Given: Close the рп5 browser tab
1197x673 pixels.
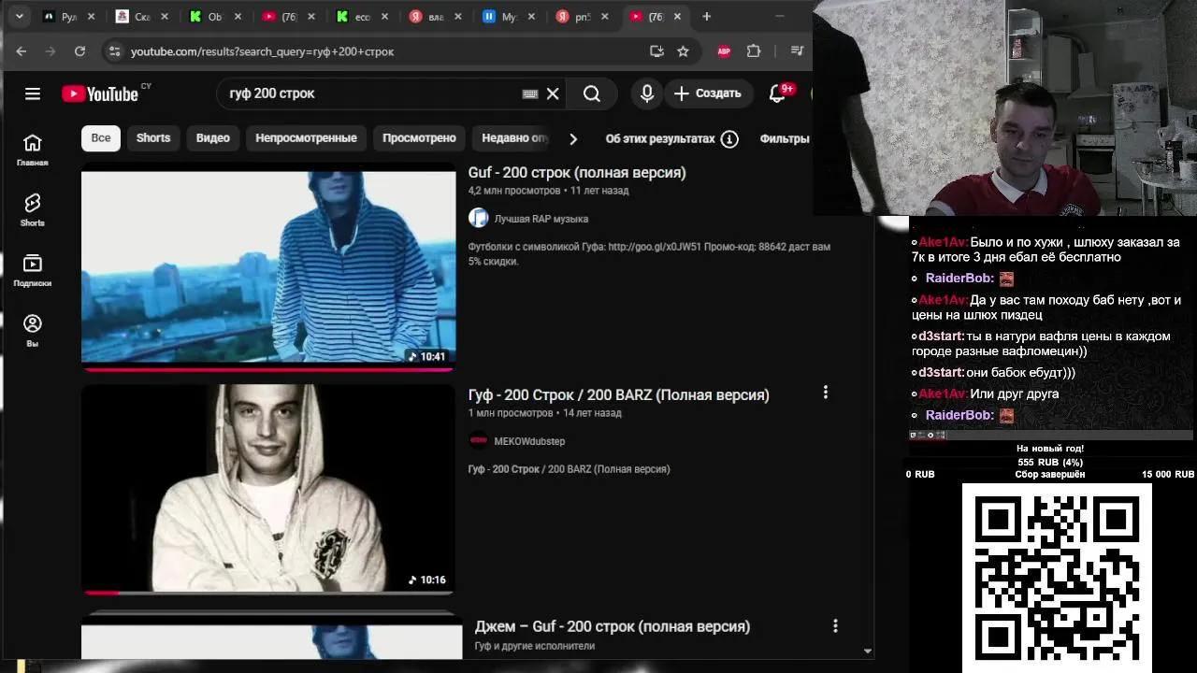Looking at the screenshot, I should click(x=605, y=17).
